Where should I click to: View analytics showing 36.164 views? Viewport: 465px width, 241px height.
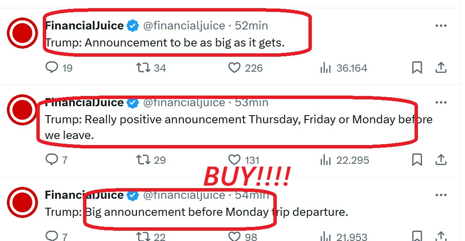326,68
